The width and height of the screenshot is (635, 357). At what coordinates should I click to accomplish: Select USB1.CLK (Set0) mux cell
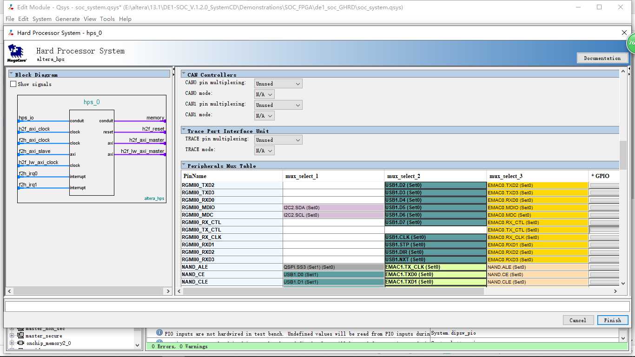point(436,237)
